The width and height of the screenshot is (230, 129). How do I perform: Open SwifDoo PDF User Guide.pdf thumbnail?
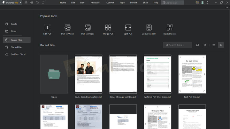pyautogui.click(x=157, y=74)
